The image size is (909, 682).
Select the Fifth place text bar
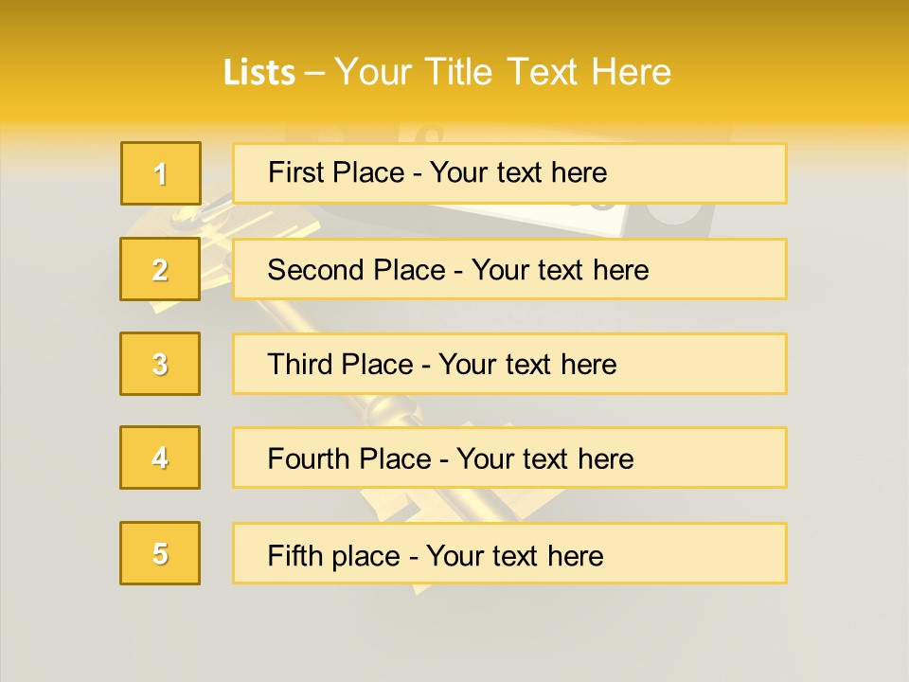(509, 553)
